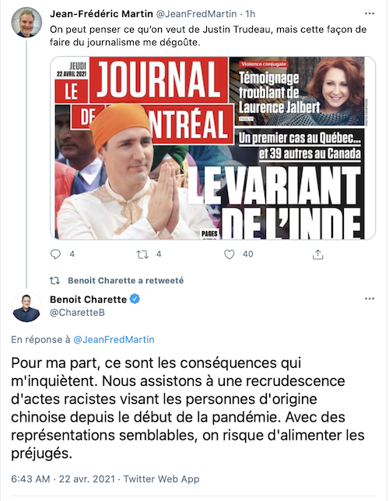This screenshot has width=389, height=501.
Task: Click the '6:43 AM · 22 avr. 2021' timestamp
Action: point(63,479)
